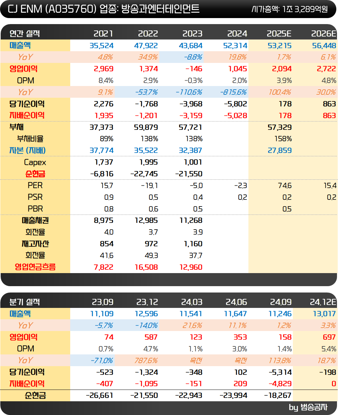Select 2025E equity value 27,859
Screen dimensions: 338x415
280,151
